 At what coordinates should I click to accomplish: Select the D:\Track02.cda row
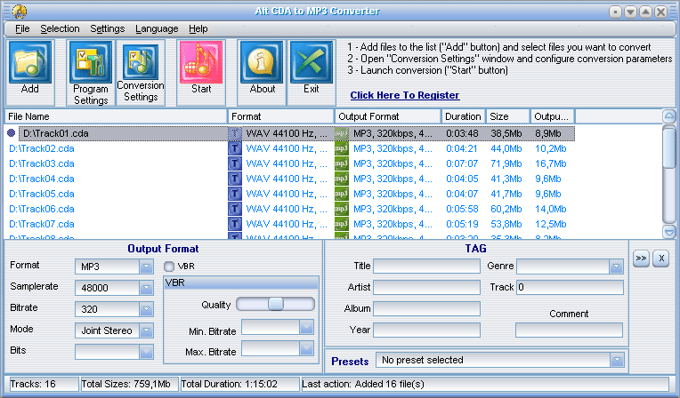[x=289, y=148]
